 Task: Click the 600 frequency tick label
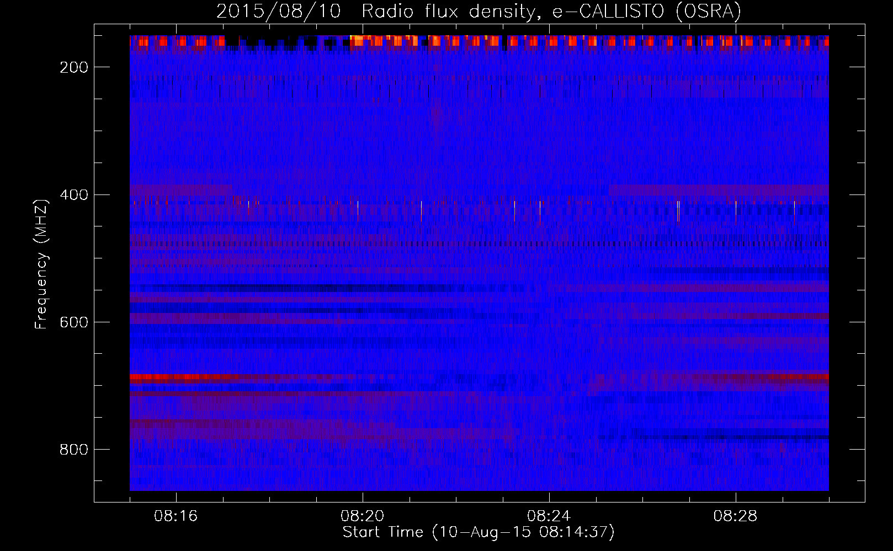[x=74, y=322]
